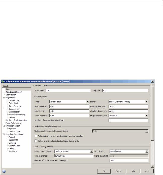The height and width of the screenshot is (175, 163).
Task: Open Data Validity diagnostics
Action: point(14,103)
